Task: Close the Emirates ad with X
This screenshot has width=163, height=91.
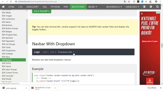Action: 159,13
